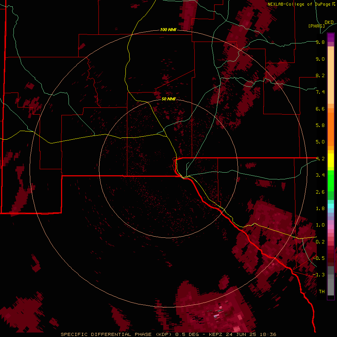Select the 5.8 value on the color scale

(x=320, y=125)
